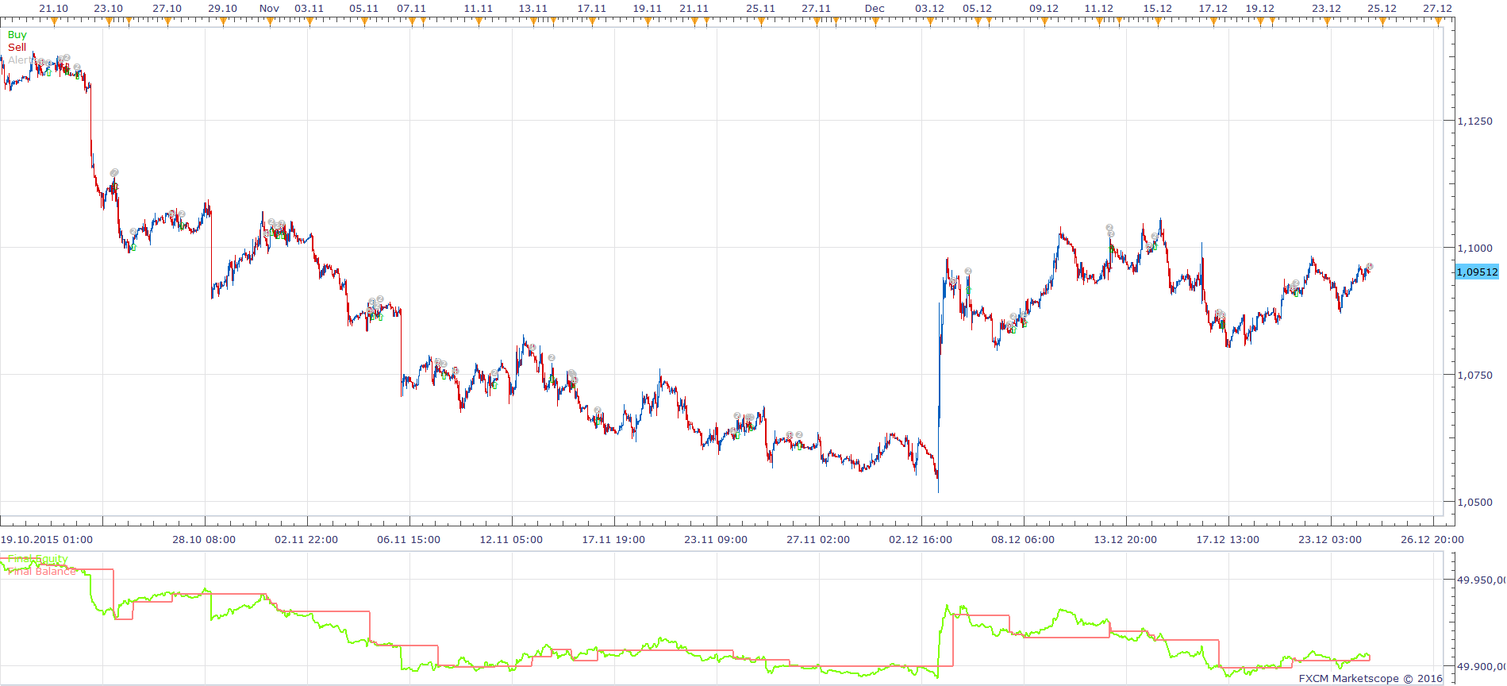Click the orange marker below Nov

coord(270,21)
